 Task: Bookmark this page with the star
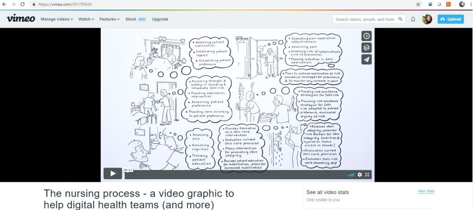(x=418, y=4)
